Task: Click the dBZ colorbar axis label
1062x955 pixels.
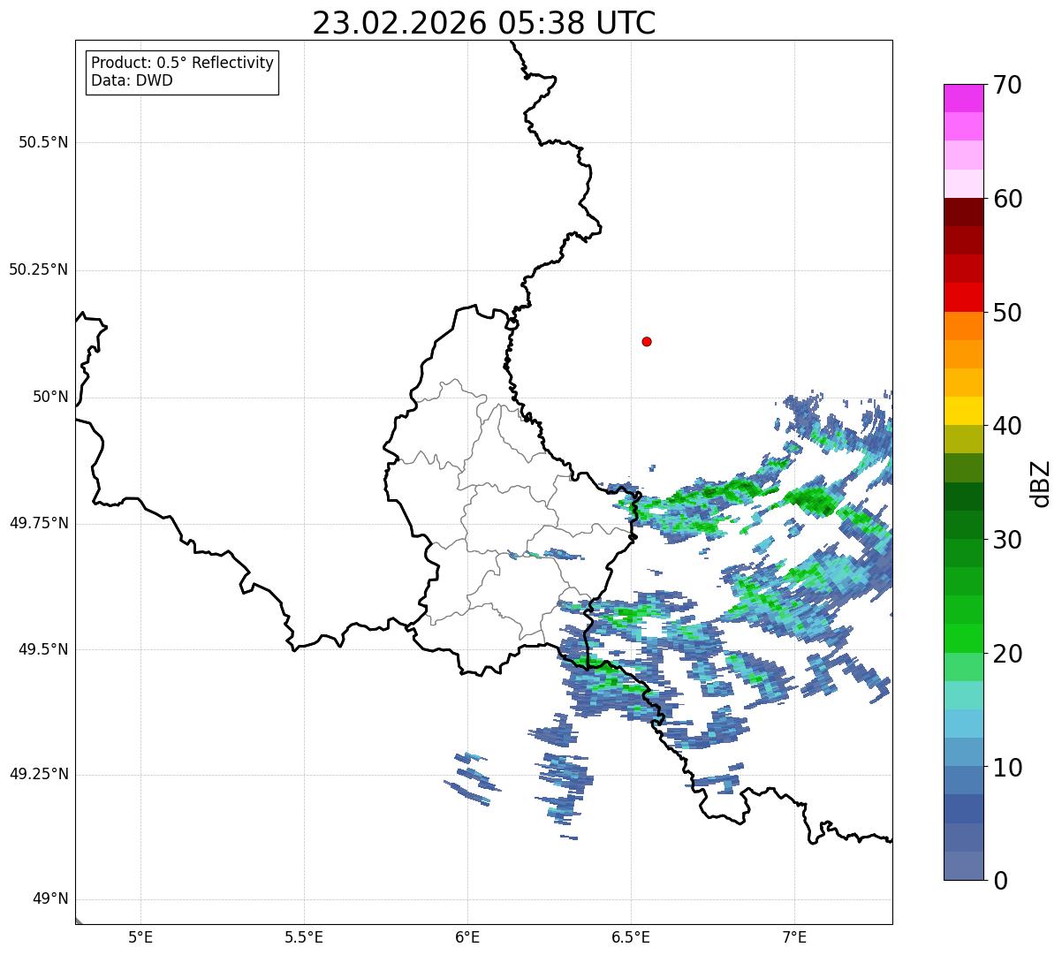Action: click(1041, 483)
